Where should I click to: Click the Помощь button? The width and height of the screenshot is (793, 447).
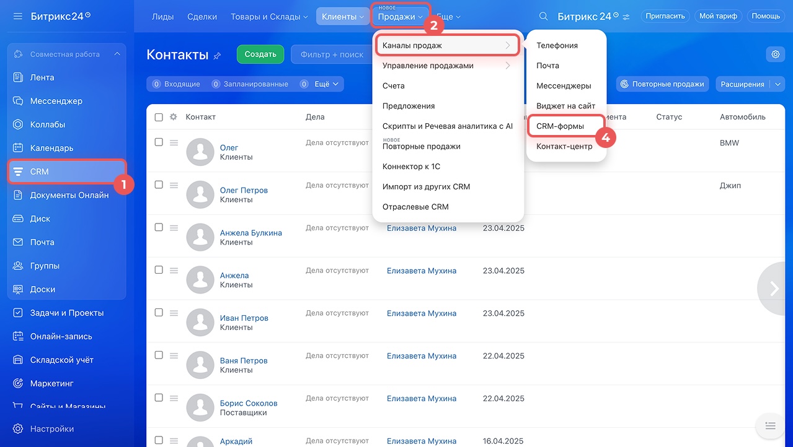766,16
